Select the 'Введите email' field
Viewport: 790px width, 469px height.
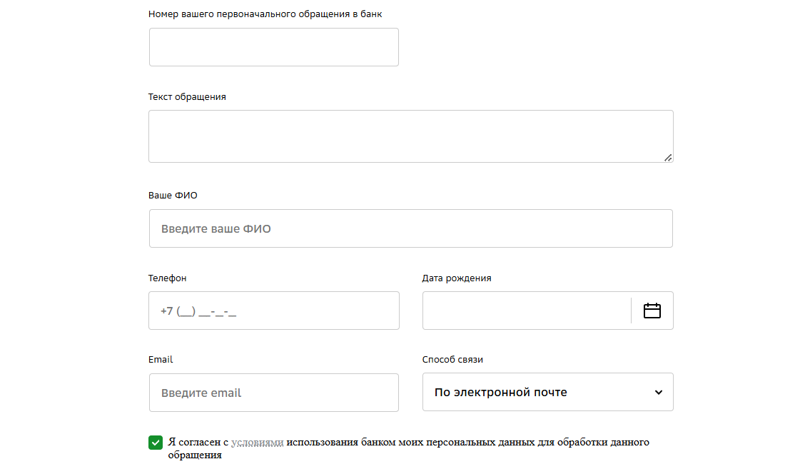click(274, 393)
